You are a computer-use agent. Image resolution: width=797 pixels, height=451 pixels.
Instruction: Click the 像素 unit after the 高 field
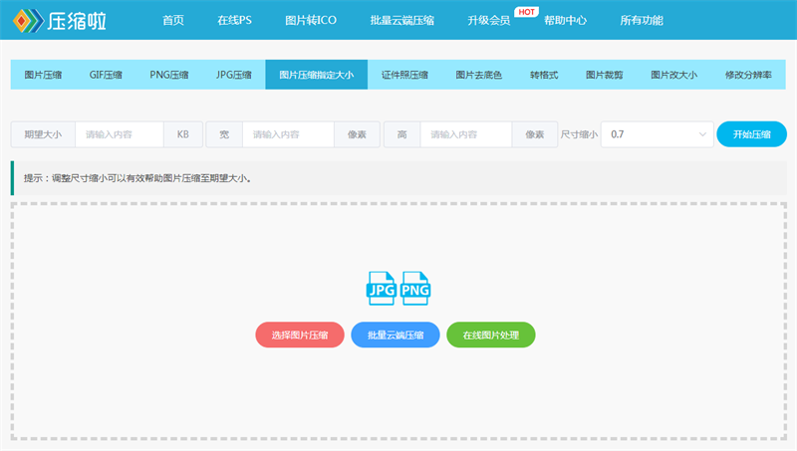tap(535, 134)
